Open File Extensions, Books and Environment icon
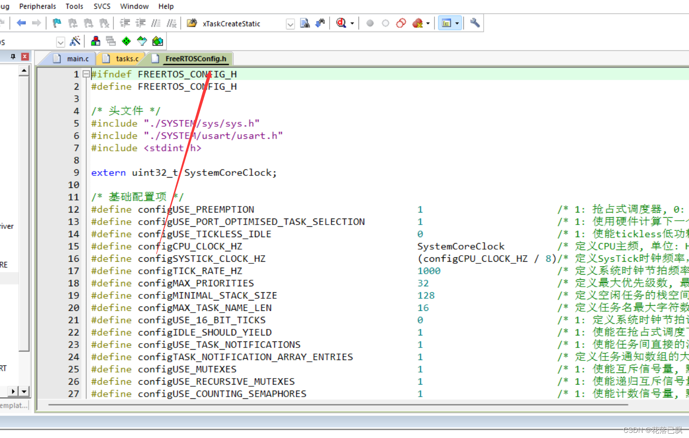Viewport: 689px width, 438px height. pyautogui.click(x=95, y=41)
